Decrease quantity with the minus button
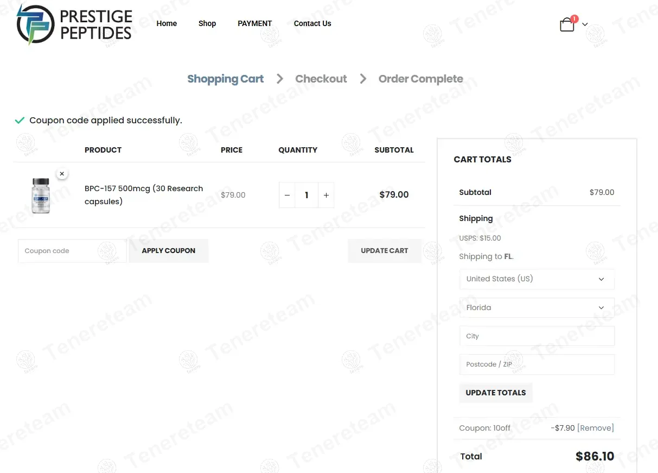 [x=287, y=195]
